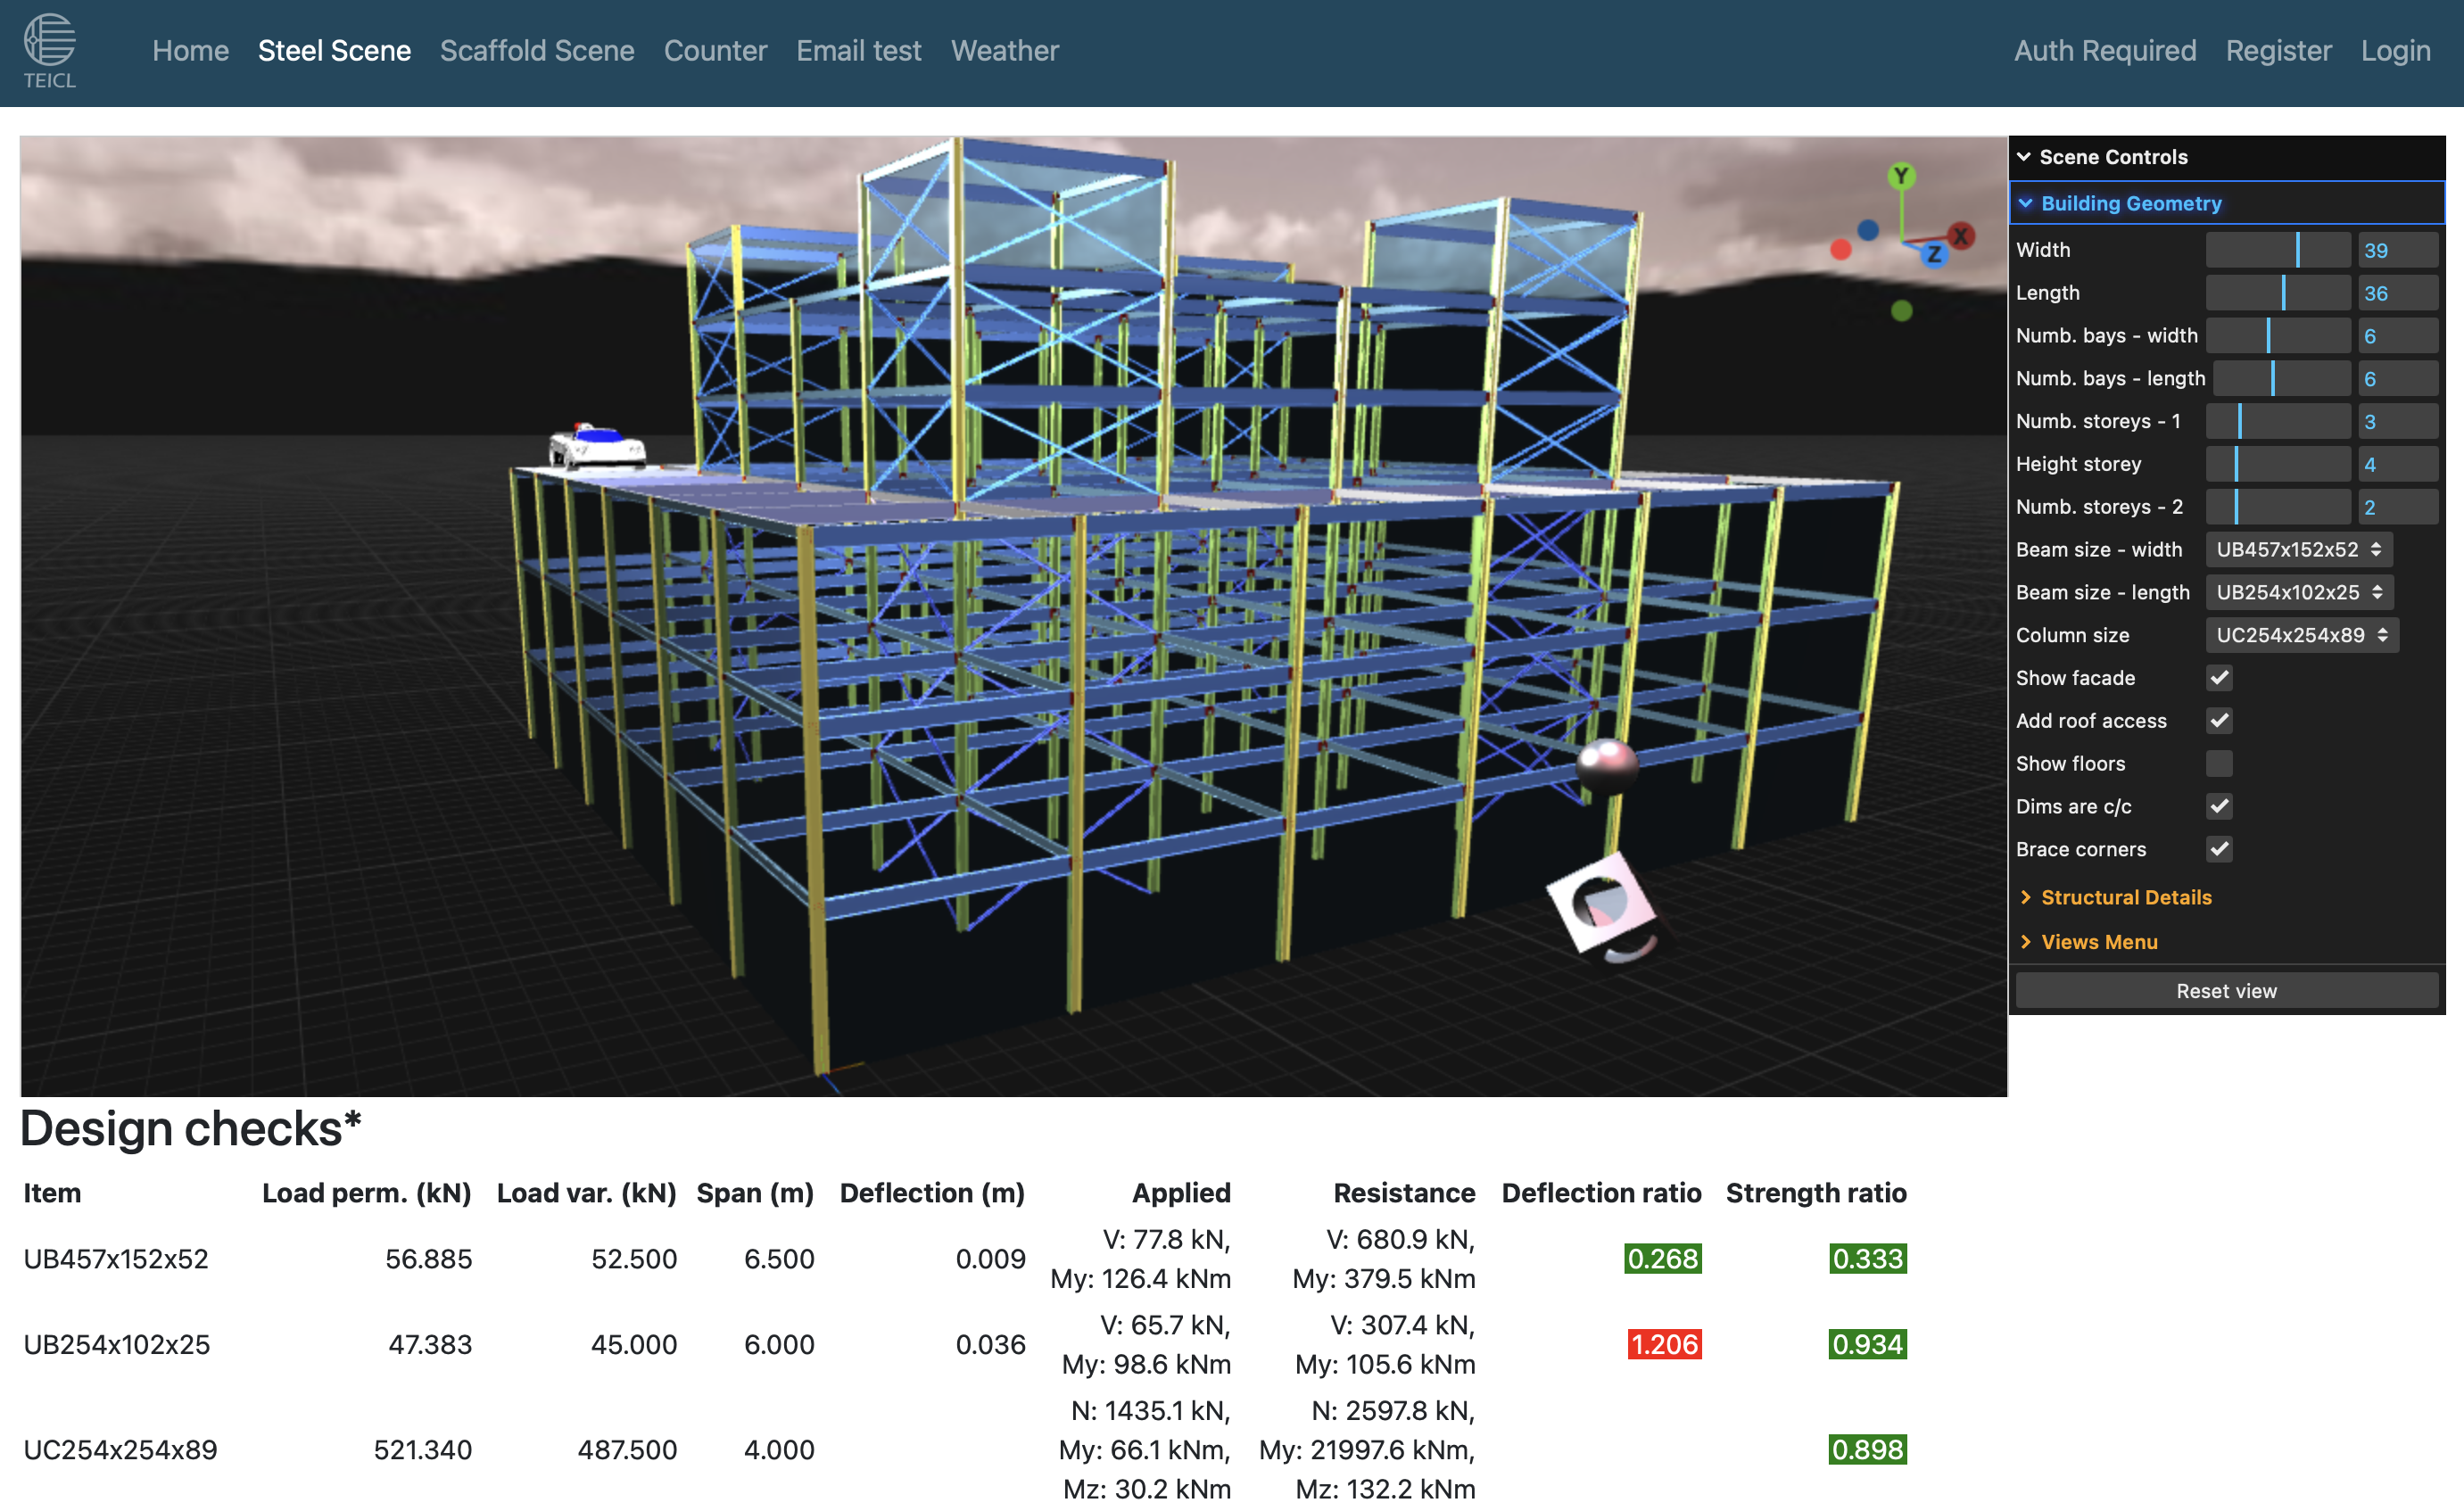
Task: Expand the Structural Details section
Action: [2125, 897]
